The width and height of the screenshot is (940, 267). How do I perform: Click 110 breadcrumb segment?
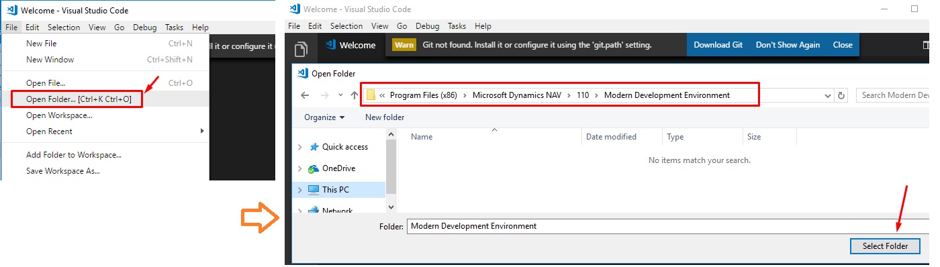[x=582, y=95]
